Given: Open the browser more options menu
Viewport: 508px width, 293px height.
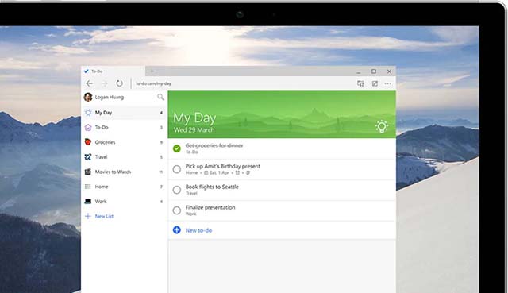Looking at the screenshot, I should pos(388,83).
